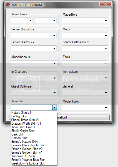Select Emma's Nature Skin
Viewport: 118px width, 167px height.
(x=34, y=142)
